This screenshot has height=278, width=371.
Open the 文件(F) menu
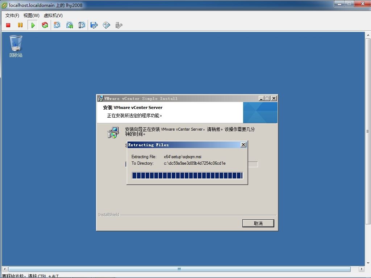pos(12,15)
